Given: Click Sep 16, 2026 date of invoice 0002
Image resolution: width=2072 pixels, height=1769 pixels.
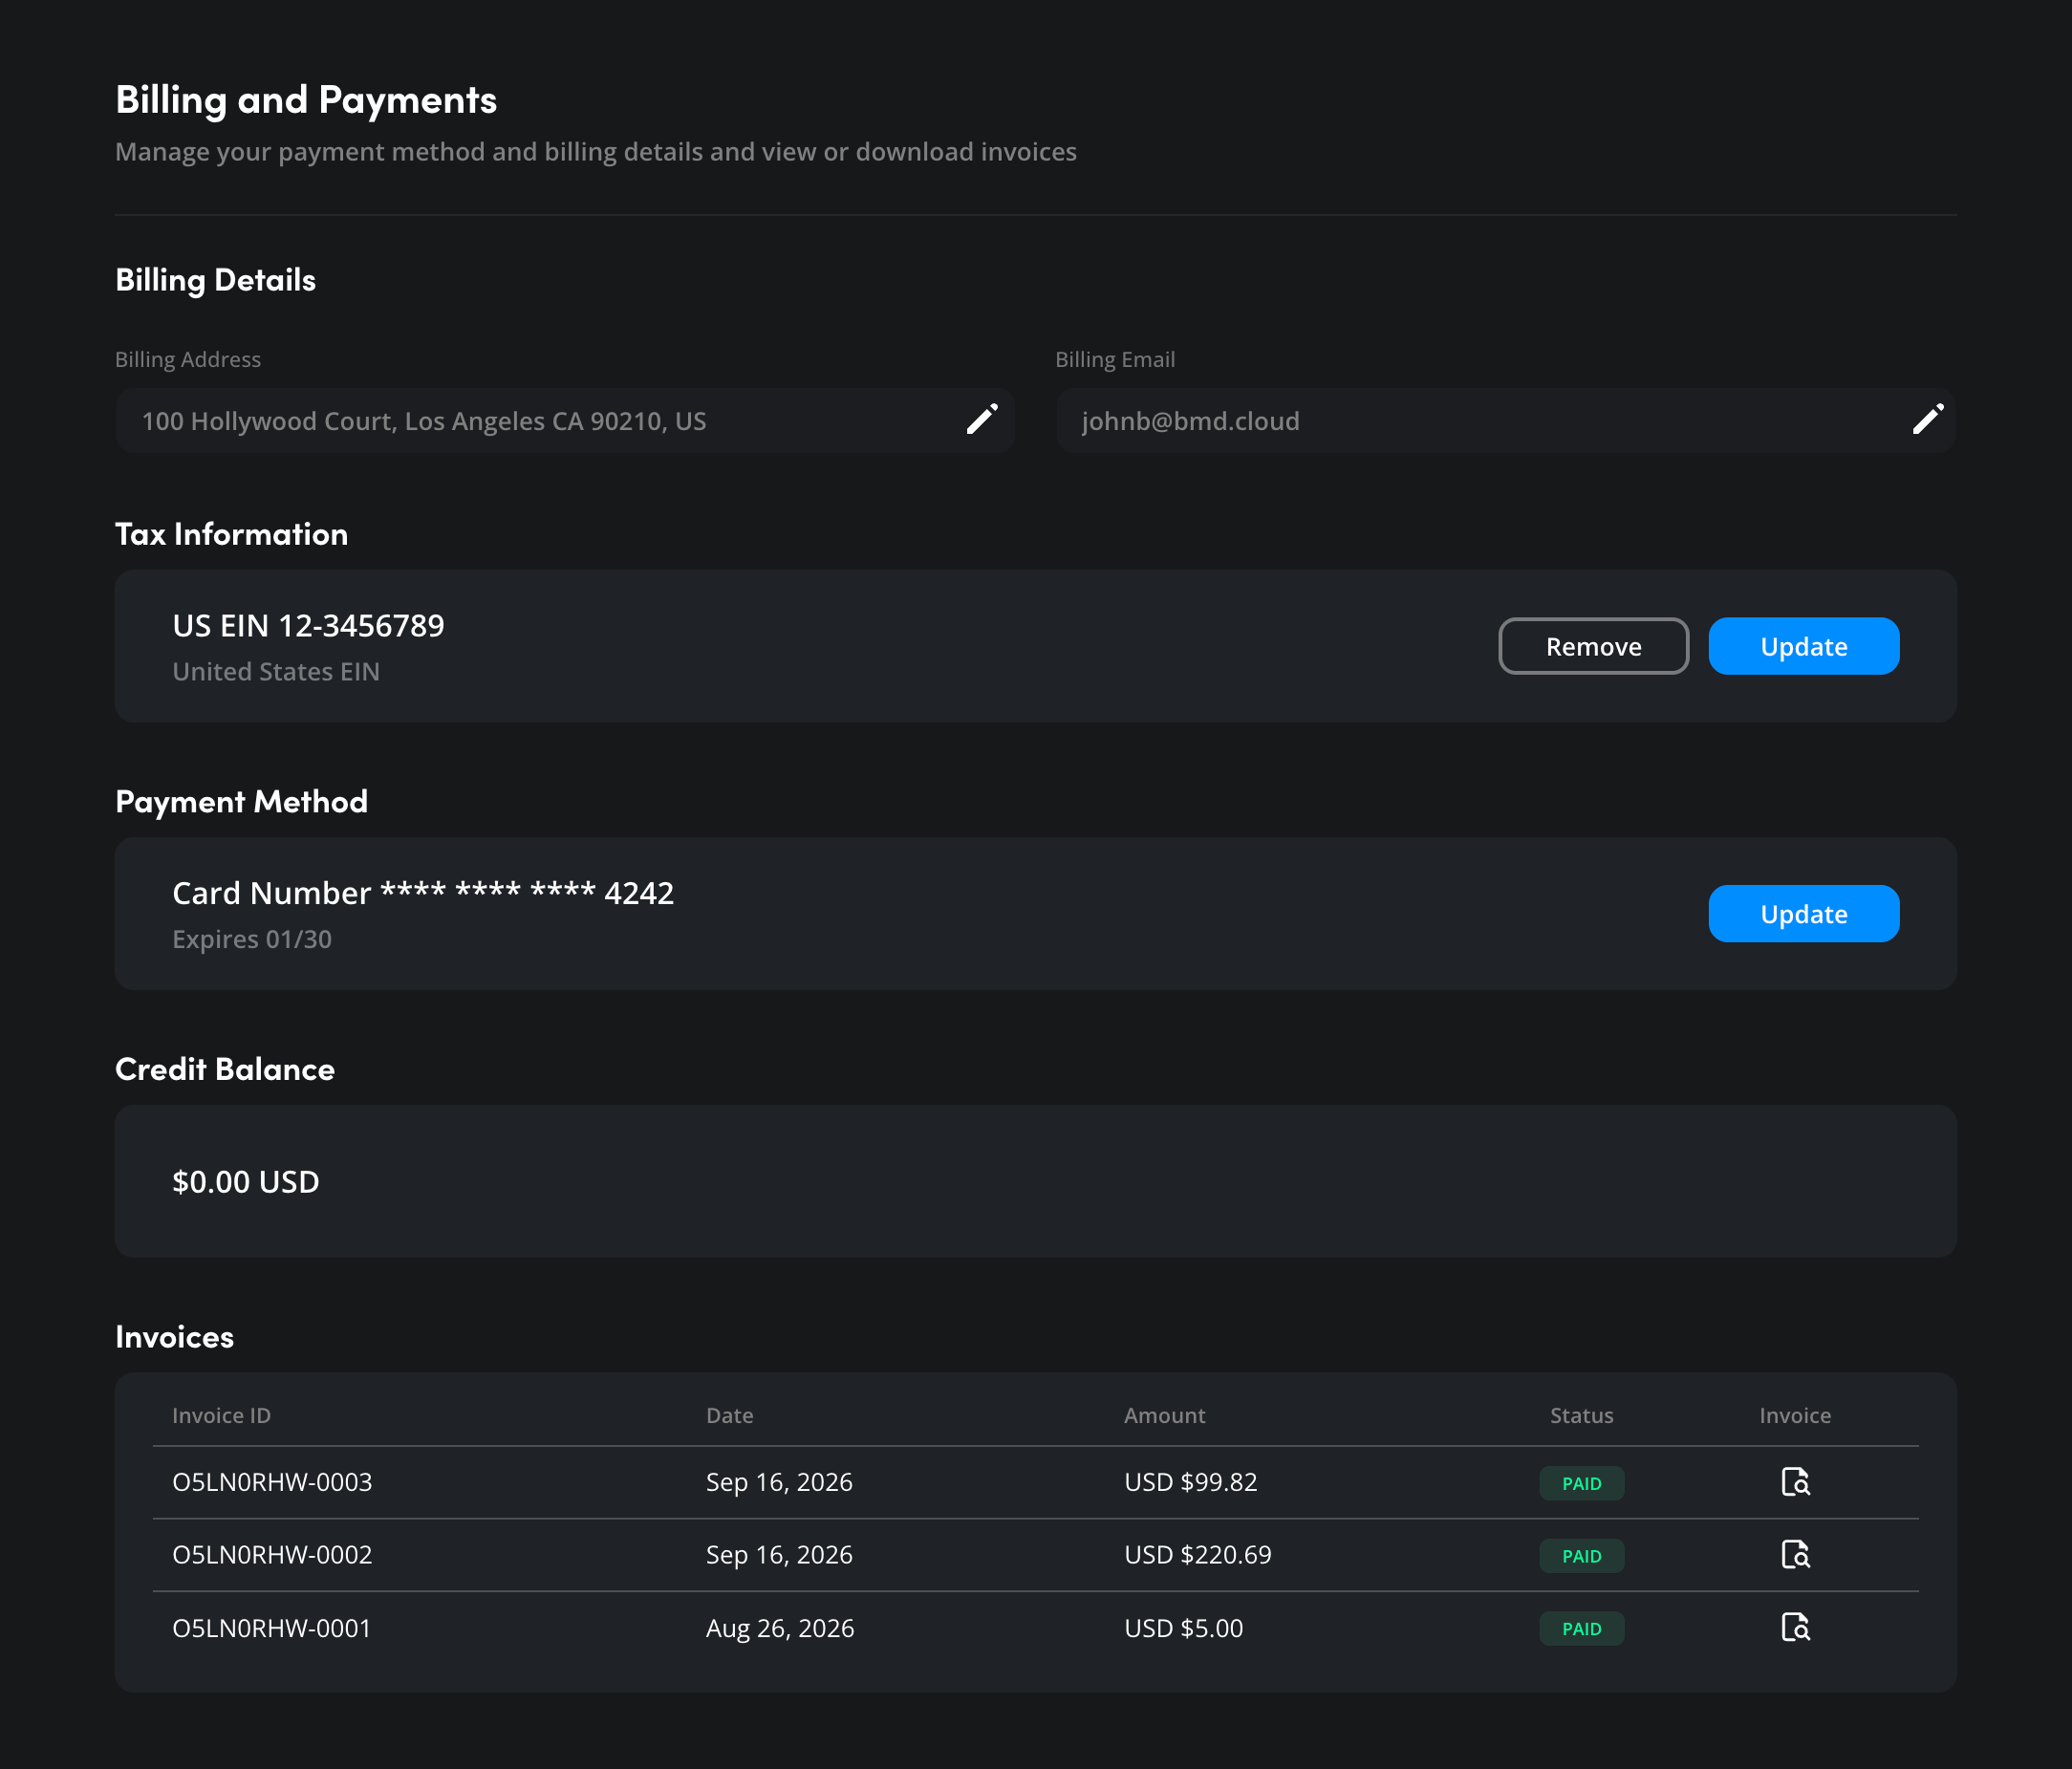Looking at the screenshot, I should [778, 1555].
